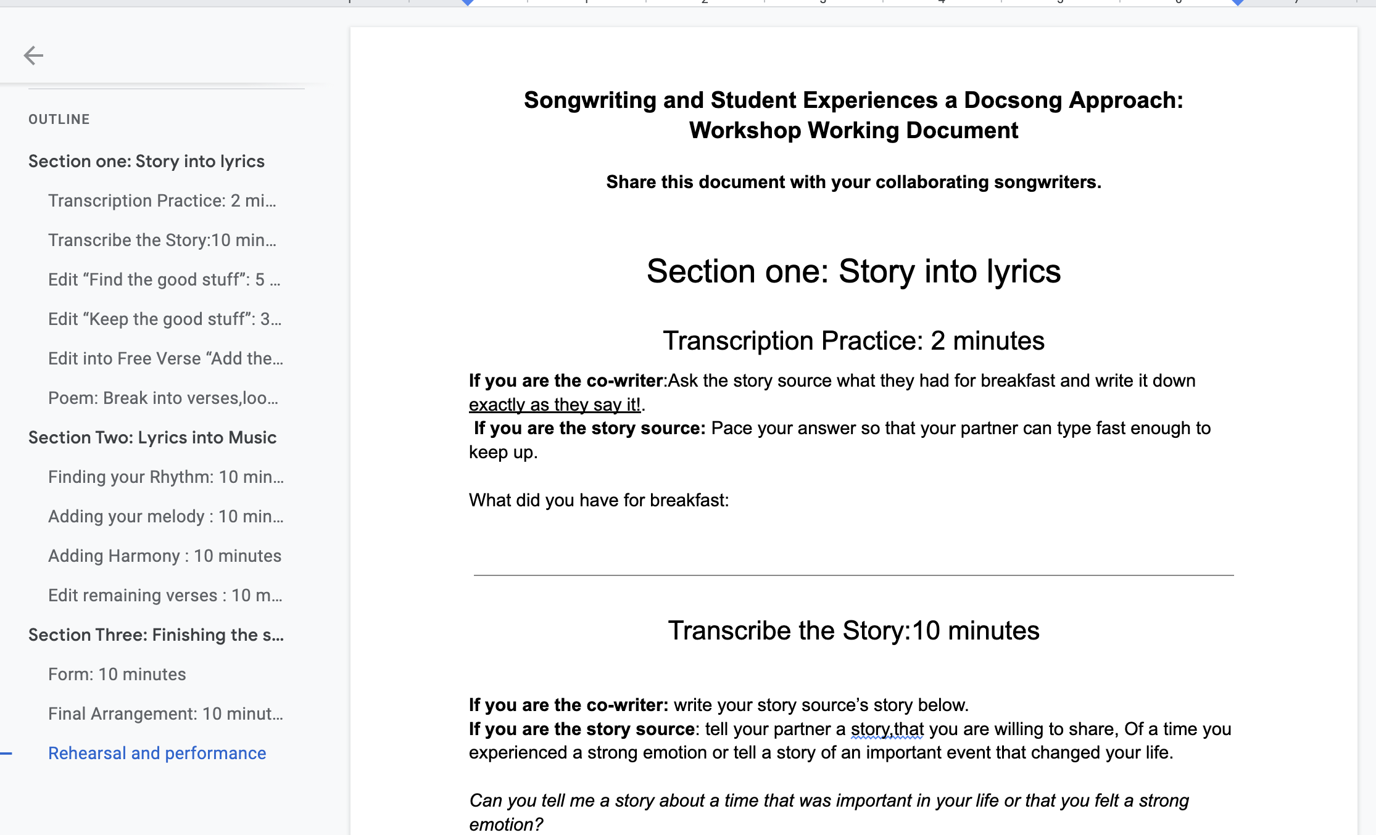
Task: Select Edit "Find the good stuff" heading
Action: pyautogui.click(x=164, y=279)
